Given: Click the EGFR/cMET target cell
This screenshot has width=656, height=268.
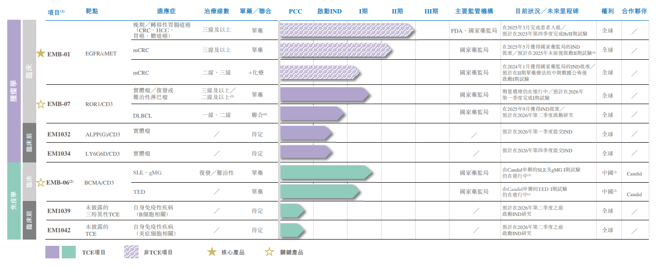Looking at the screenshot, I should click(100, 54).
